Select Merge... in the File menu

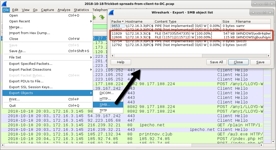click(48, 27)
